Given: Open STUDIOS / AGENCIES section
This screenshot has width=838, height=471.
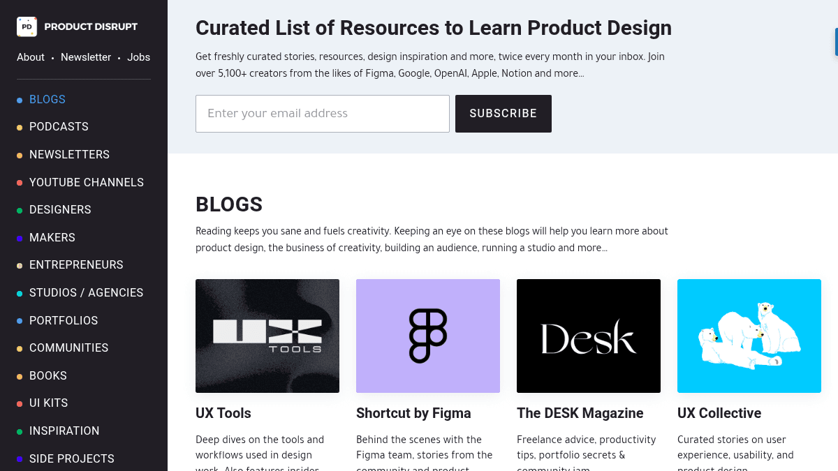Looking at the screenshot, I should click(86, 293).
